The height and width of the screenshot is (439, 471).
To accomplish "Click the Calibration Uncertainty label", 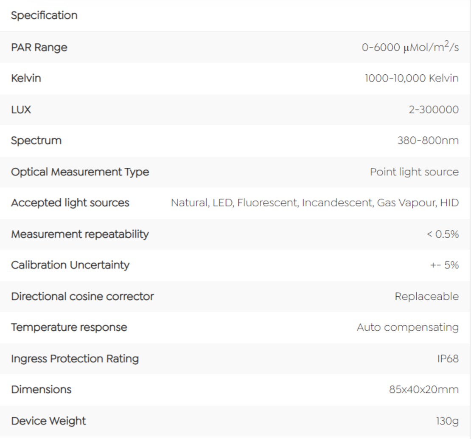I will tap(70, 265).
